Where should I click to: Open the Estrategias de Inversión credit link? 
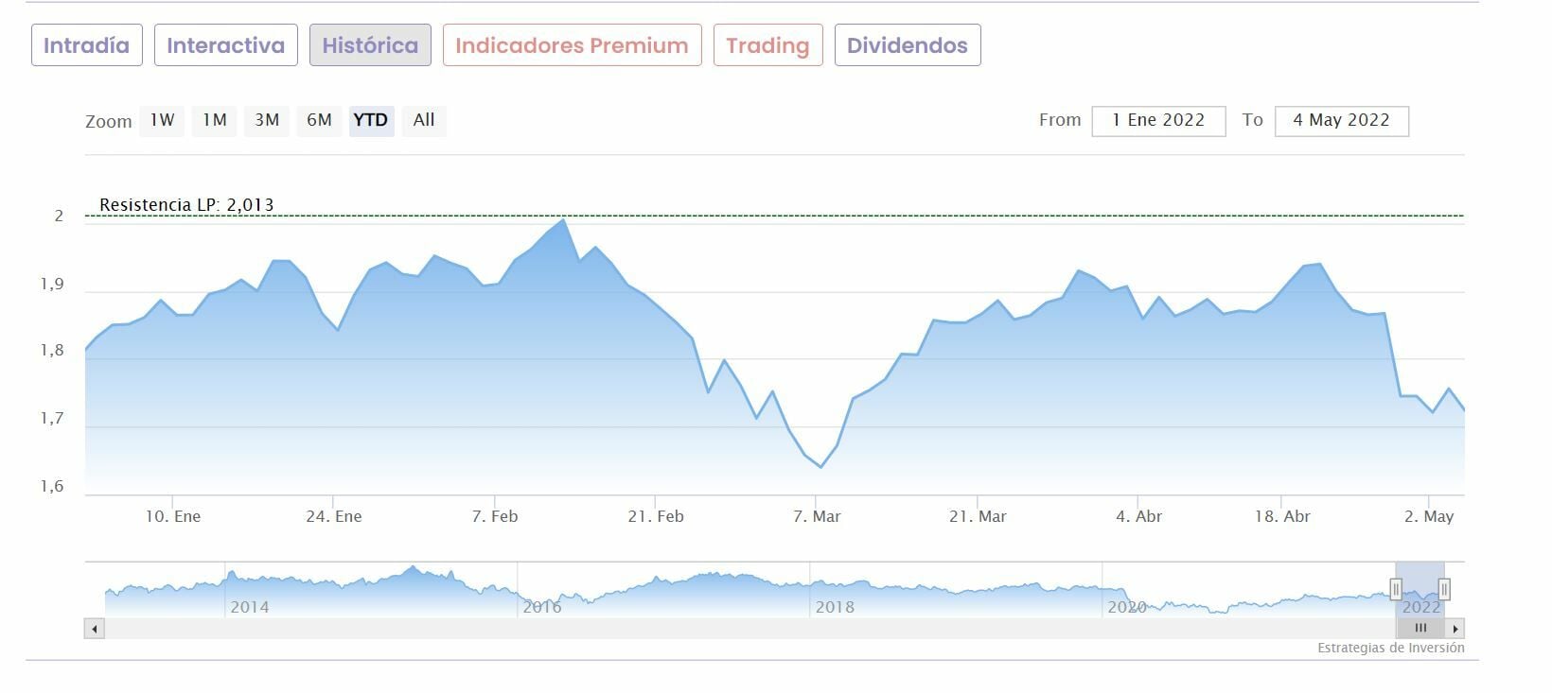1390,649
